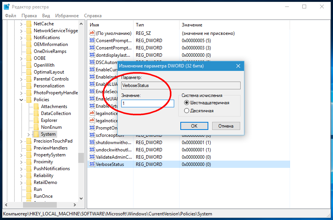Click the Policies folder icon
This screenshot has height=220, width=333.
(x=29, y=100)
